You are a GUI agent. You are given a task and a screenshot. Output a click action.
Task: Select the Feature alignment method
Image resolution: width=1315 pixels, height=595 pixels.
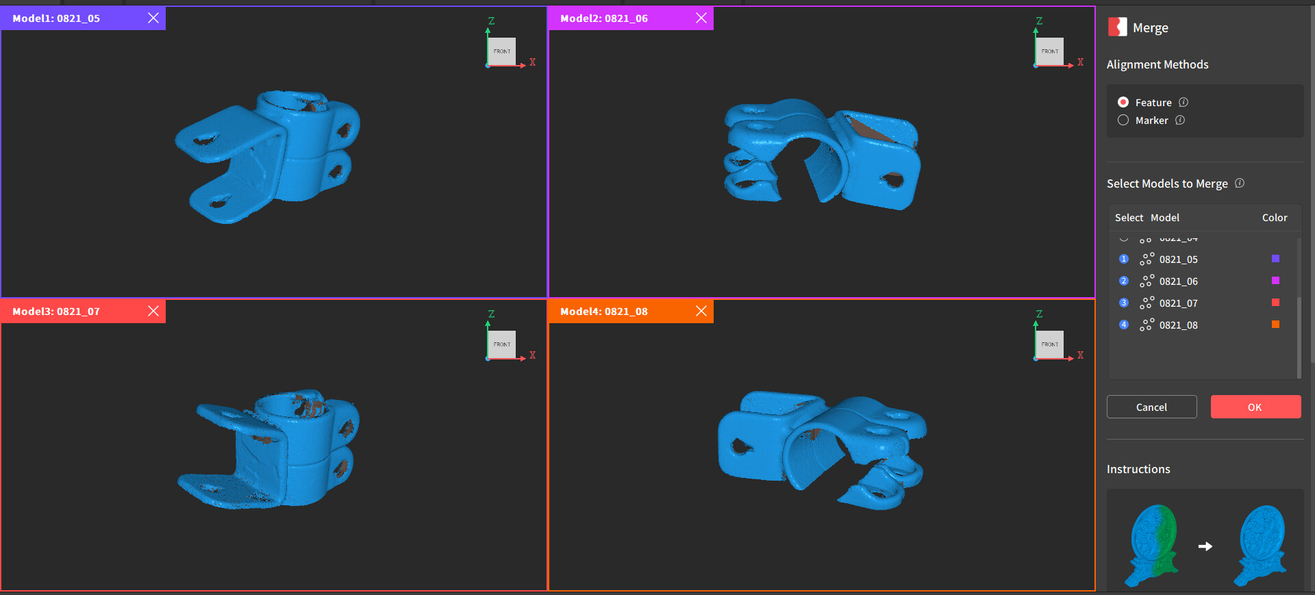tap(1123, 102)
